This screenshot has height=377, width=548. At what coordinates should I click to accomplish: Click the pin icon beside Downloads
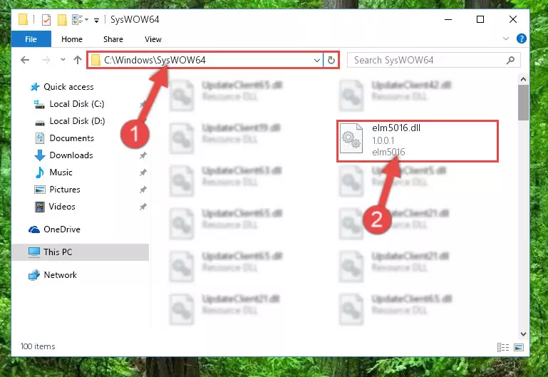143,155
